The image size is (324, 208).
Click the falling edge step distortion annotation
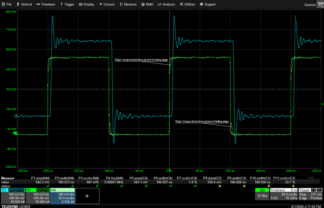click(x=202, y=122)
